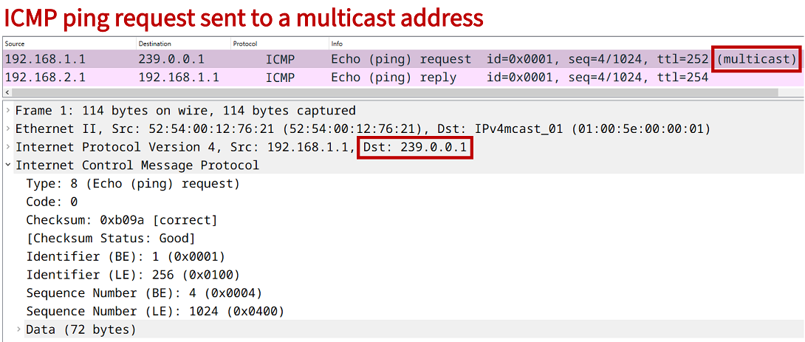The height and width of the screenshot is (342, 805).
Task: Select the Checksum Status: Good line
Action: [111, 239]
